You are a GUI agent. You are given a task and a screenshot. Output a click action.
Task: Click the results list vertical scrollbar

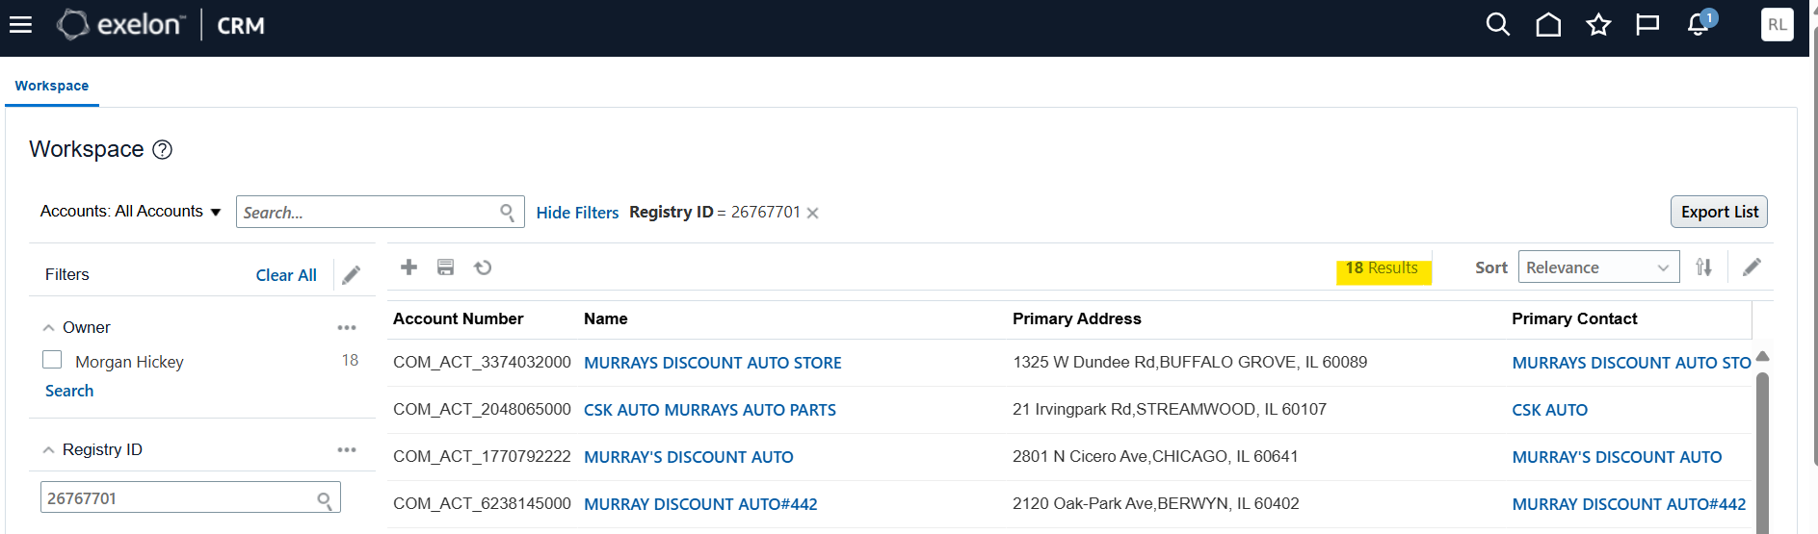tap(1762, 452)
